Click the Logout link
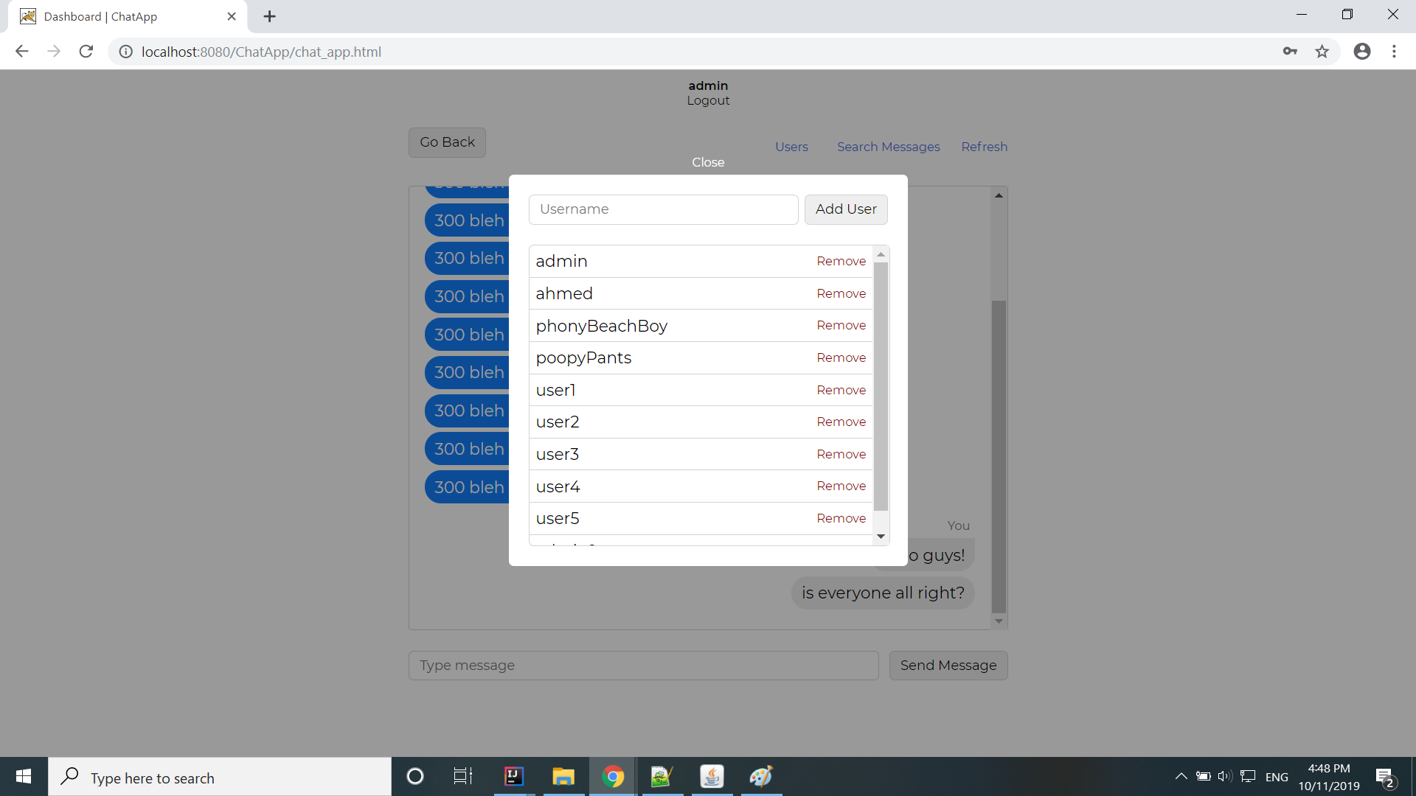1416x796 pixels. (708, 100)
